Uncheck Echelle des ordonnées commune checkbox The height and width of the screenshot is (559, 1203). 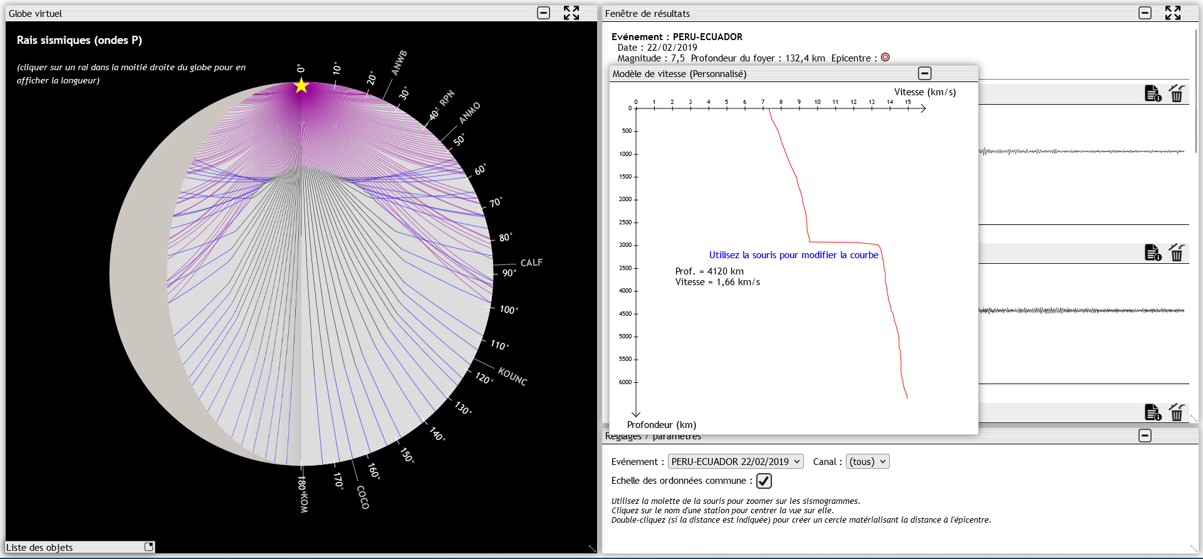(764, 481)
